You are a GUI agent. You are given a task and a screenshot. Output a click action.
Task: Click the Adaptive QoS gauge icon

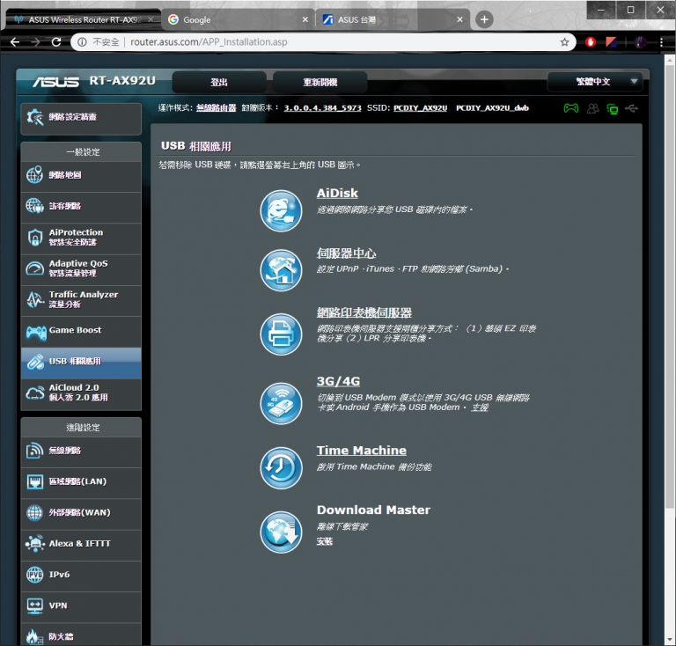tap(35, 268)
